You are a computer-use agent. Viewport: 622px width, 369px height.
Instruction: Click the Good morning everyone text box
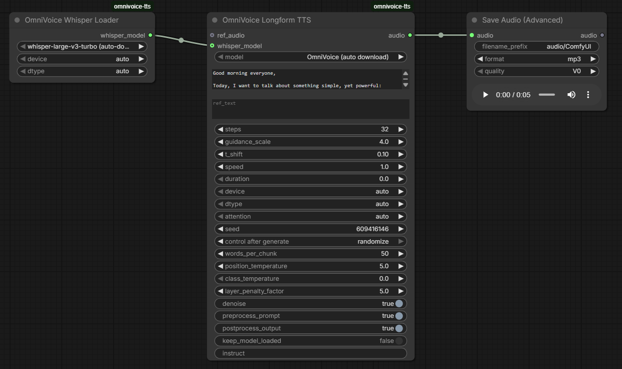[306, 79]
